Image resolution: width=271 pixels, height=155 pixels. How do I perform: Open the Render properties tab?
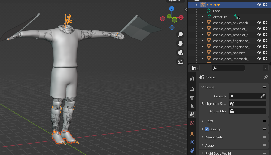click(192, 89)
